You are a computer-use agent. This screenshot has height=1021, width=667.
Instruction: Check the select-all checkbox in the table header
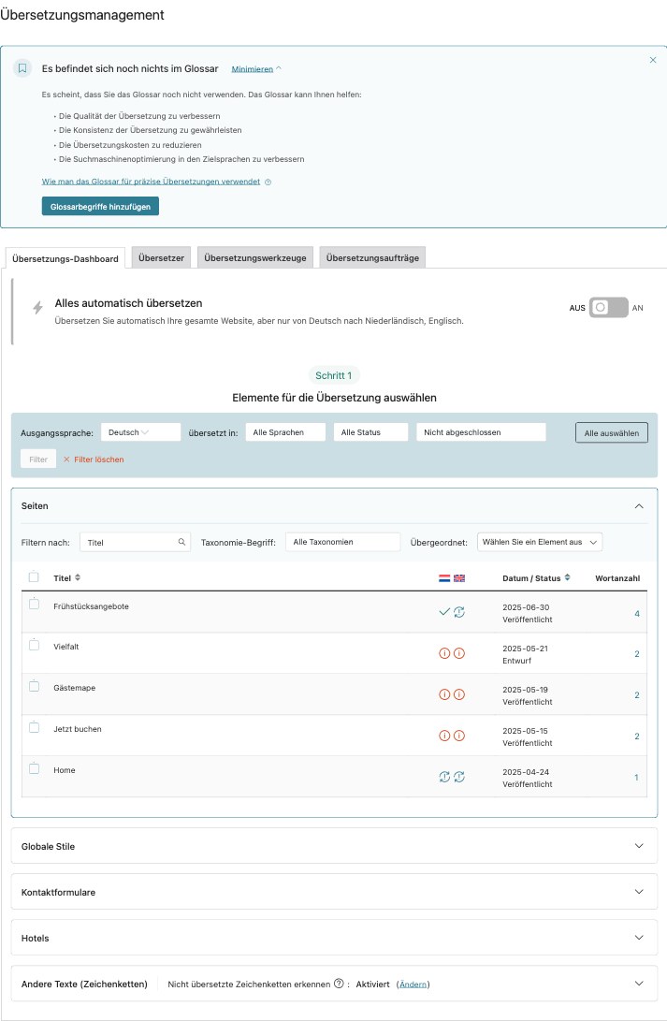tap(35, 578)
